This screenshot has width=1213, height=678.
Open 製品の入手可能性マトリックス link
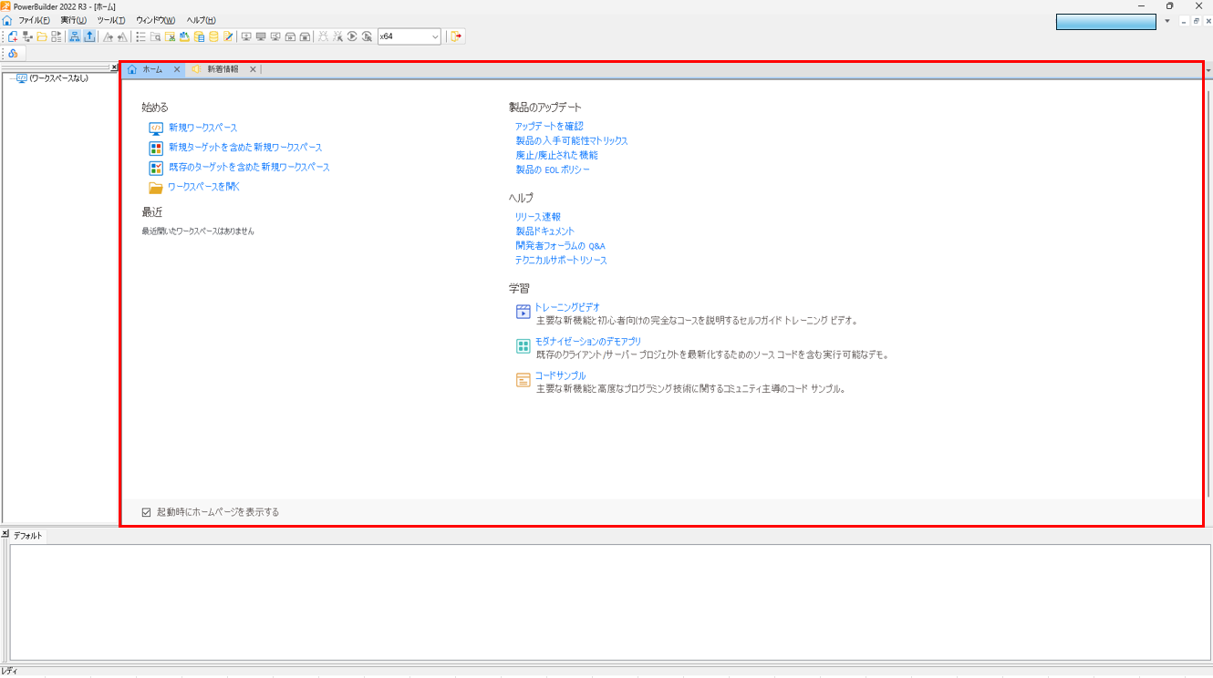(x=572, y=140)
